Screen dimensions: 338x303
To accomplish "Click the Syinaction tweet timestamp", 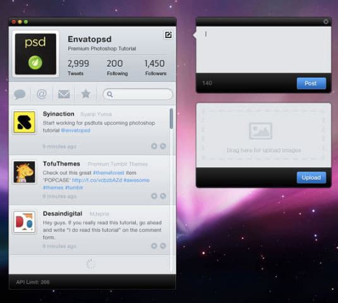I will pos(59,146).
